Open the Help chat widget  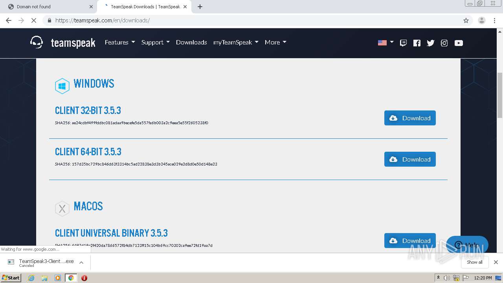click(x=467, y=245)
